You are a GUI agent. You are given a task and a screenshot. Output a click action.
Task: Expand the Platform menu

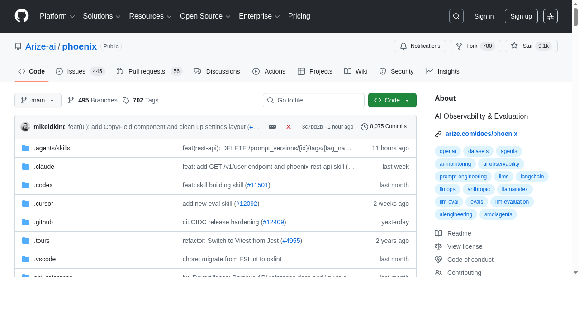(57, 16)
